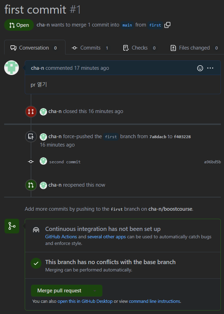224x314 pixels.
Task: Open the 'several other apps' link
Action: [107, 237]
